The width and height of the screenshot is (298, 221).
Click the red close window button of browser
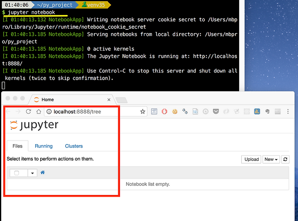[8, 98]
